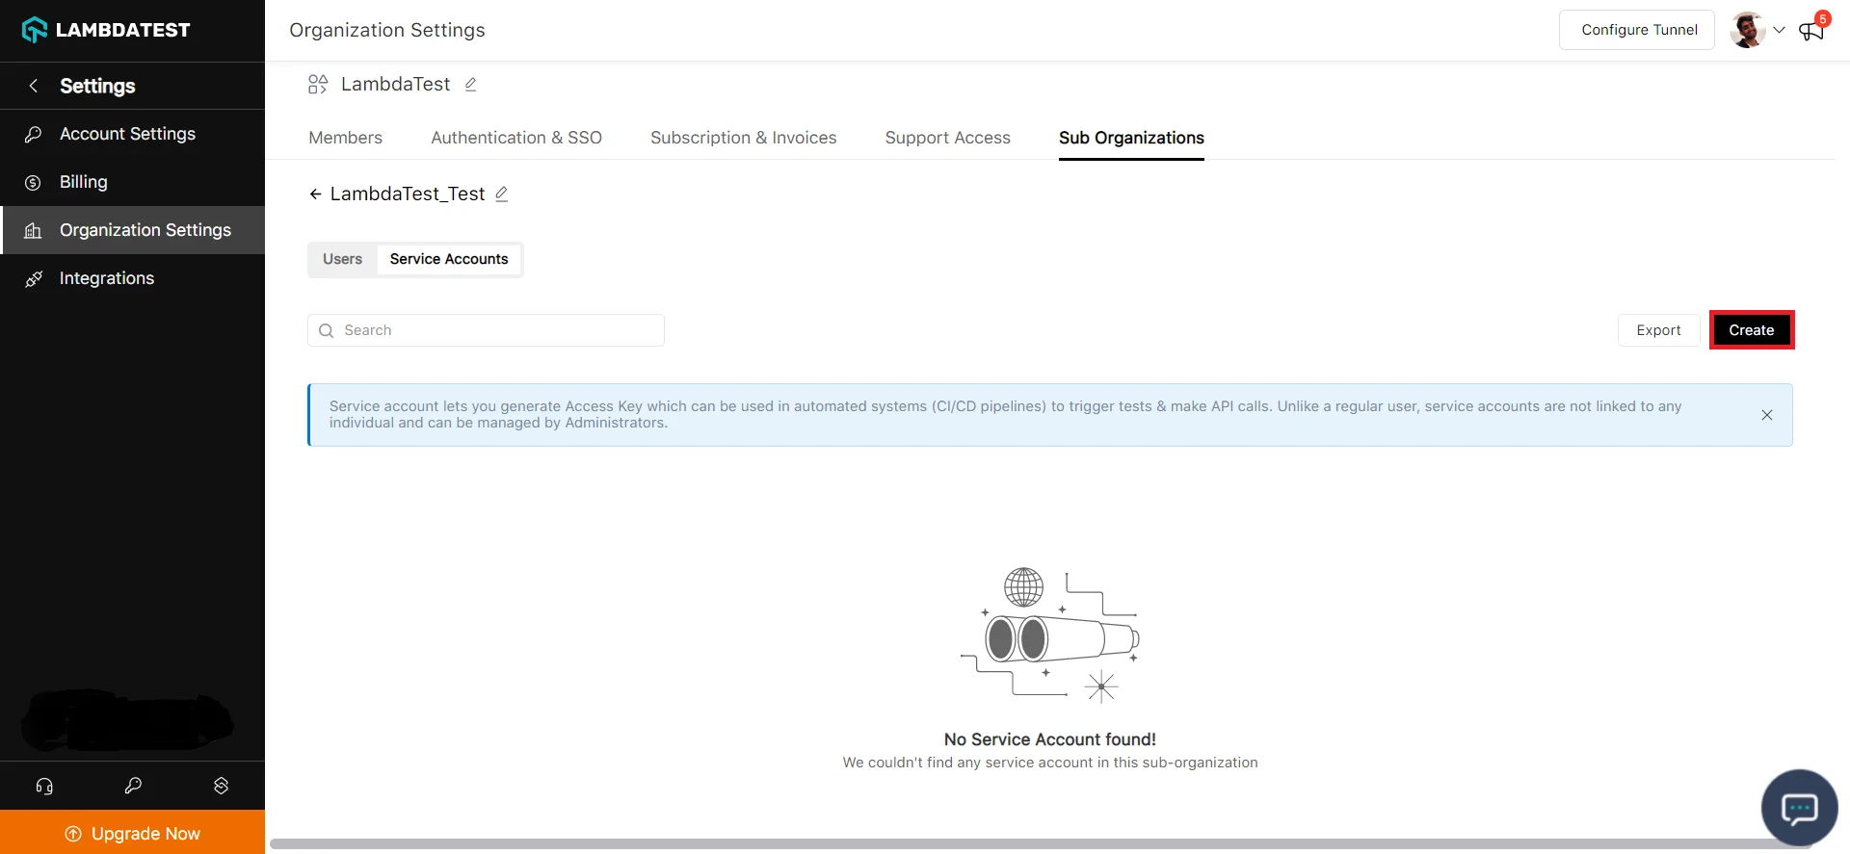Rename LambdaTest_Test using its pencil icon
The width and height of the screenshot is (1850, 854).
(502, 194)
